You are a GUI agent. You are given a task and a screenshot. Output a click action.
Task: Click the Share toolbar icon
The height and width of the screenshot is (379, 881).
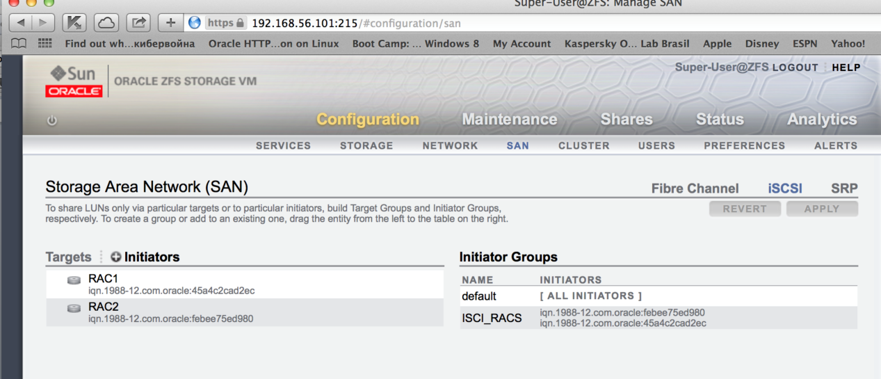(x=138, y=23)
